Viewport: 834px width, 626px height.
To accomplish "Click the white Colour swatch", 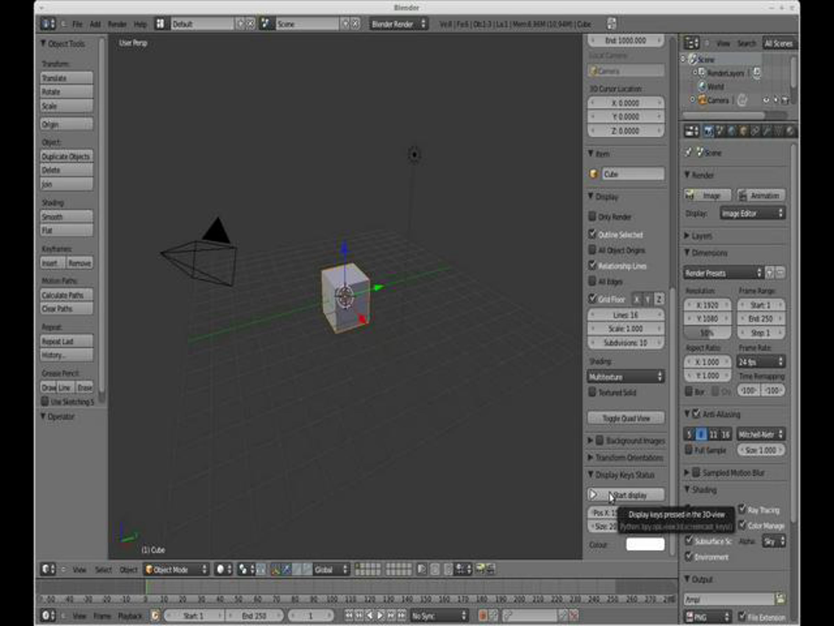I will tap(645, 545).
